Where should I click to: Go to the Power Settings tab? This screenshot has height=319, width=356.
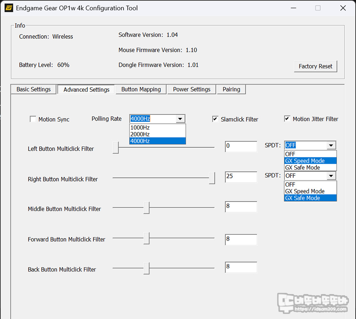(x=191, y=89)
